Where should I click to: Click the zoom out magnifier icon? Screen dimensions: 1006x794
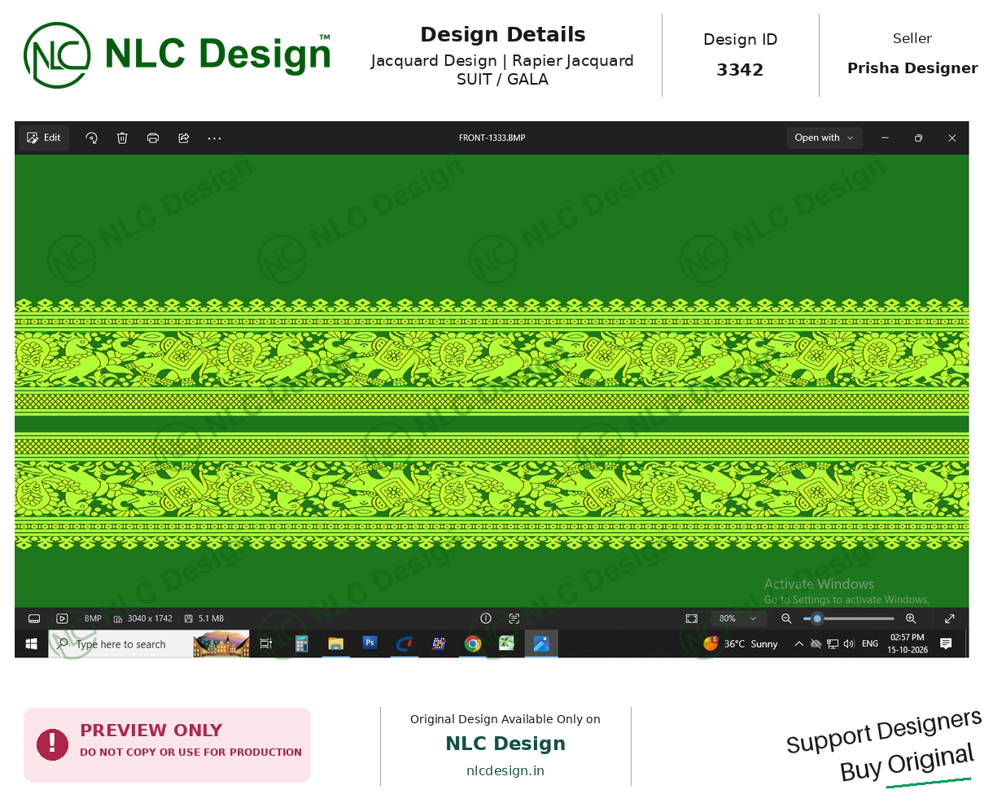786,619
